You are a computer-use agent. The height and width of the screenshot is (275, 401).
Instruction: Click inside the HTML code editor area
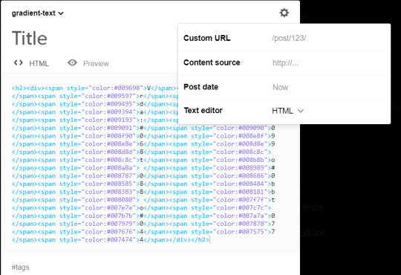coord(143,164)
